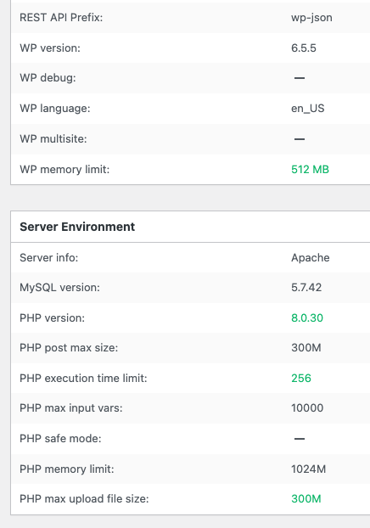The height and width of the screenshot is (528, 370).
Task: Click the Server Environment section header
Action: pyautogui.click(x=77, y=227)
